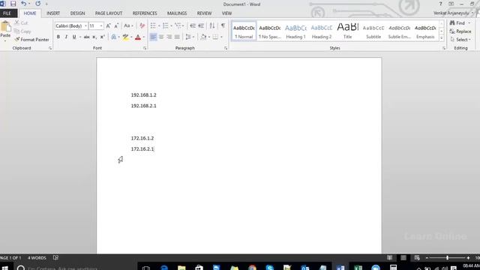Viewport: 480px width, 270px height.
Task: Increase font size with Grow Font icon
Action: coord(108,26)
